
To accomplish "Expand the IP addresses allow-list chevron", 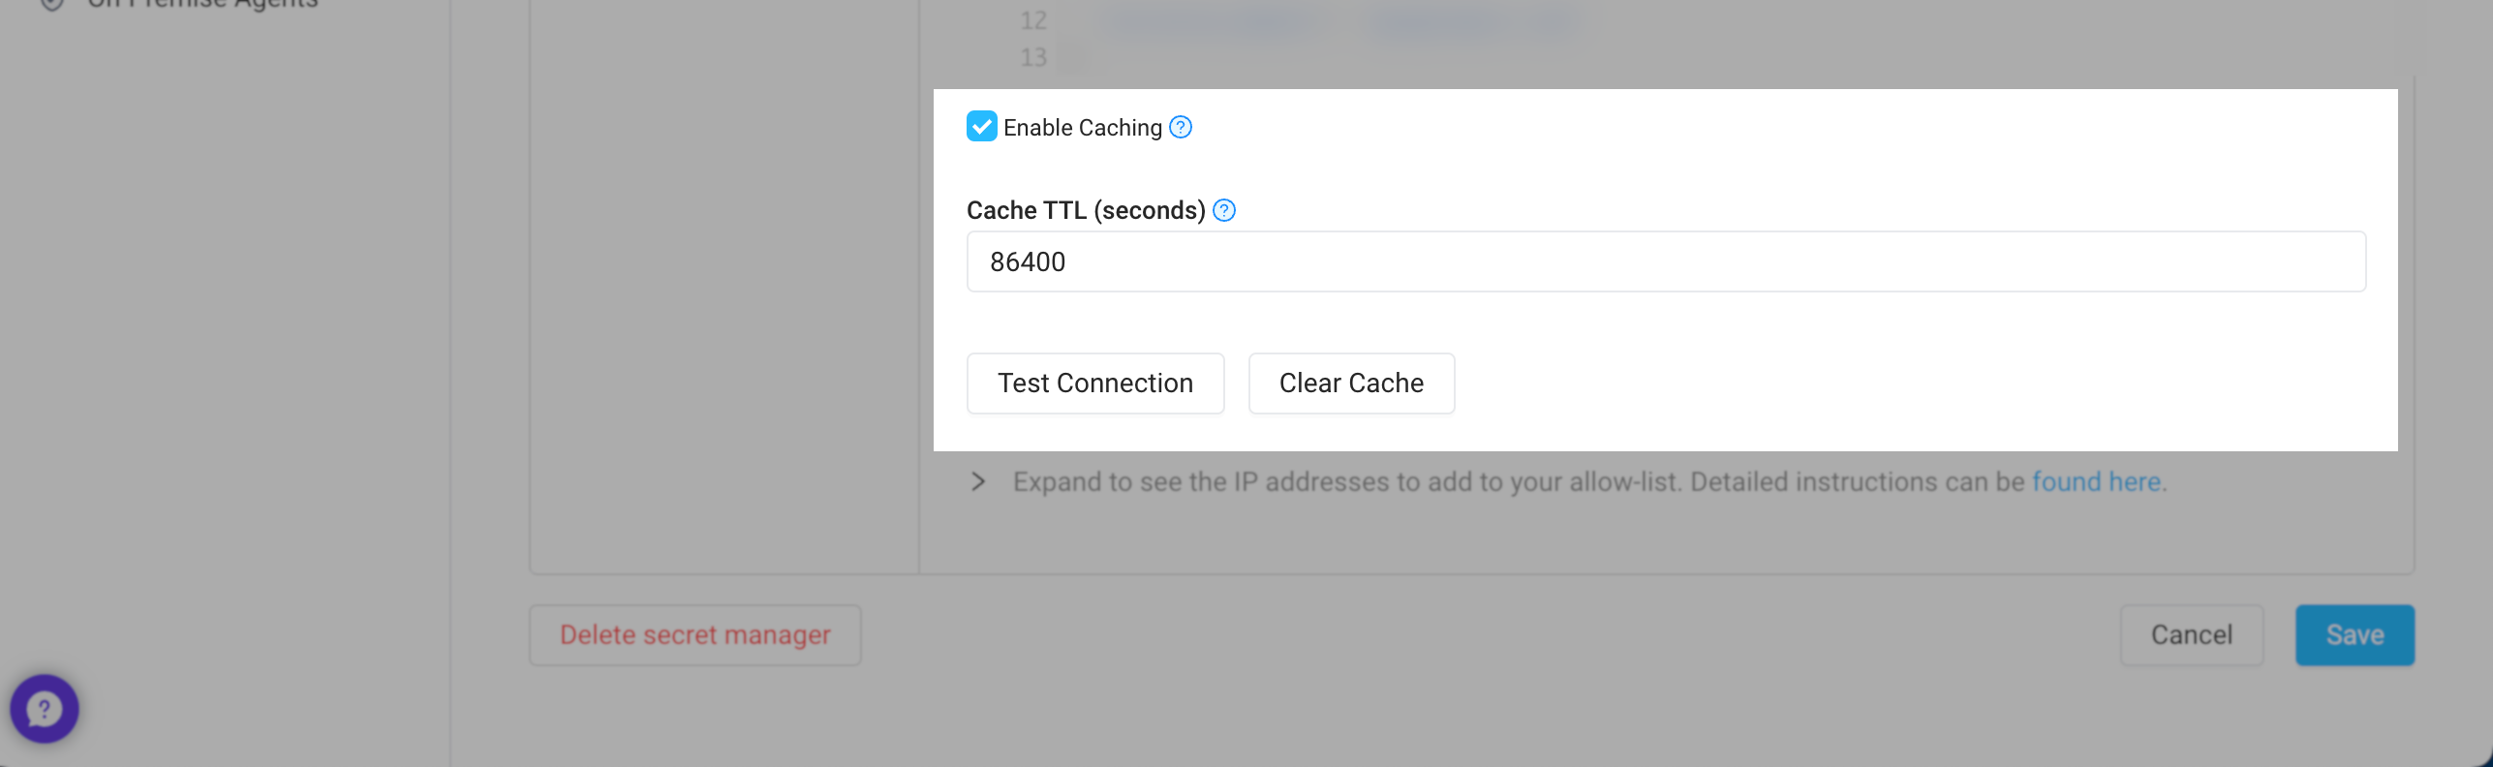I will point(978,481).
